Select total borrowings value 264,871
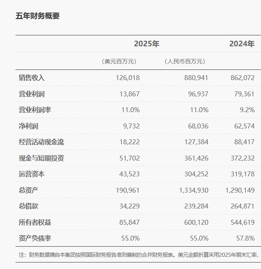 (x=242, y=206)
